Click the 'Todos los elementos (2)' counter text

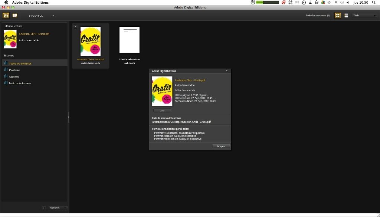click(x=318, y=16)
